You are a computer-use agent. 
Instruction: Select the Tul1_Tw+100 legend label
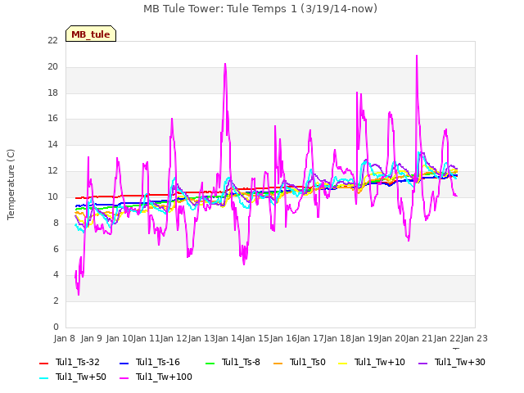(x=164, y=377)
